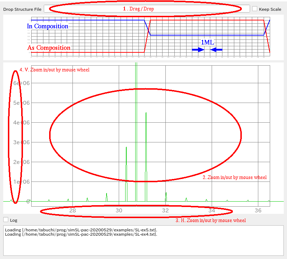Click the blue left-pointing 1ML arrow
The width and height of the screenshot is (287, 259).
(x=216, y=50)
